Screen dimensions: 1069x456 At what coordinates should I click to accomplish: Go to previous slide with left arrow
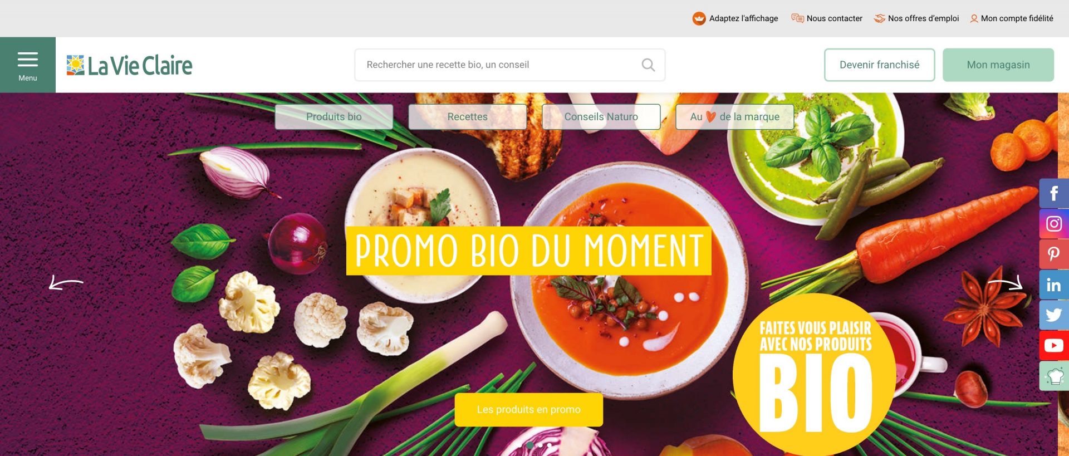(66, 283)
